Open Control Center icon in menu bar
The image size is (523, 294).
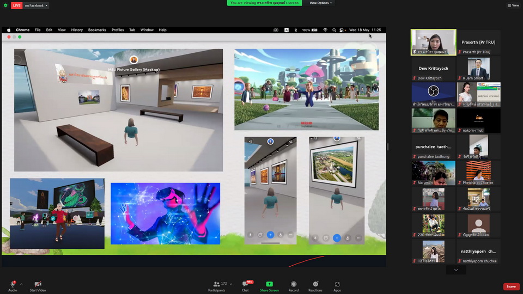342,30
